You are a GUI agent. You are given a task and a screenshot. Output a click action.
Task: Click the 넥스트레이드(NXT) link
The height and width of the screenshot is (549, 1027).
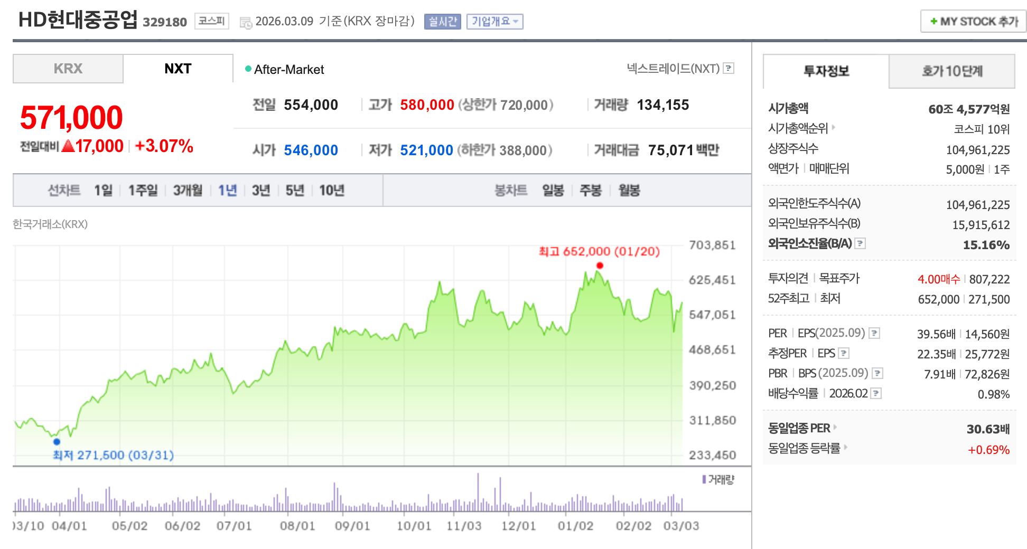674,68
